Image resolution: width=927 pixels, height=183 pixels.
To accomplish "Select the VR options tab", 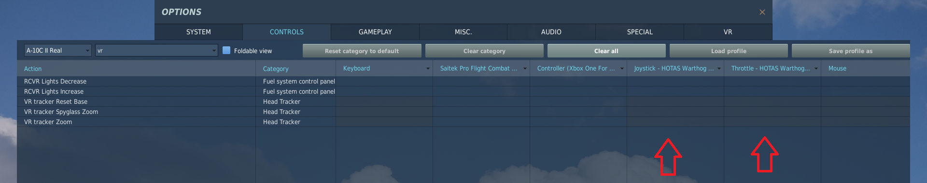I will (728, 32).
